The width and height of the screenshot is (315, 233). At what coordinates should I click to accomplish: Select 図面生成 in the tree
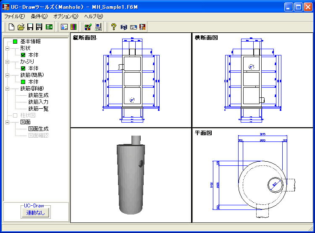click(x=38, y=129)
